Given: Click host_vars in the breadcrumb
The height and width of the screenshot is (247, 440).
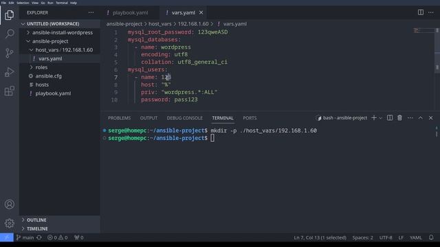Looking at the screenshot, I should (160, 24).
